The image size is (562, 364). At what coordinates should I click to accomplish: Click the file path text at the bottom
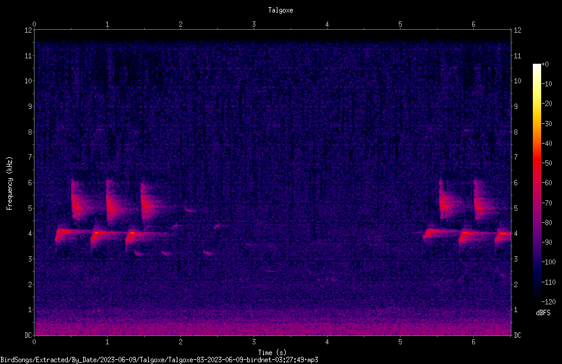(x=159, y=360)
